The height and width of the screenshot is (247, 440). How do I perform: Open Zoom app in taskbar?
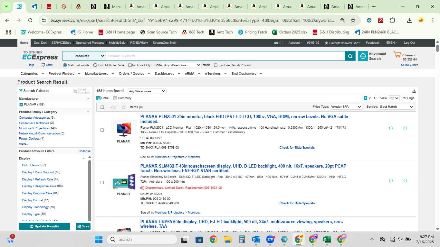click(270, 239)
